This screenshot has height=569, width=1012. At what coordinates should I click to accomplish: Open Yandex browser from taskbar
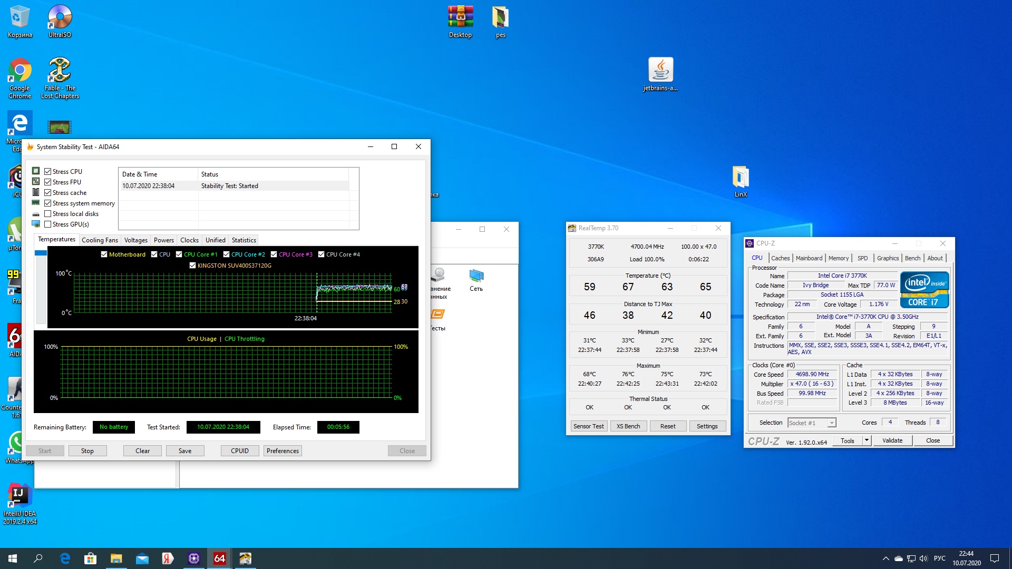(x=168, y=558)
